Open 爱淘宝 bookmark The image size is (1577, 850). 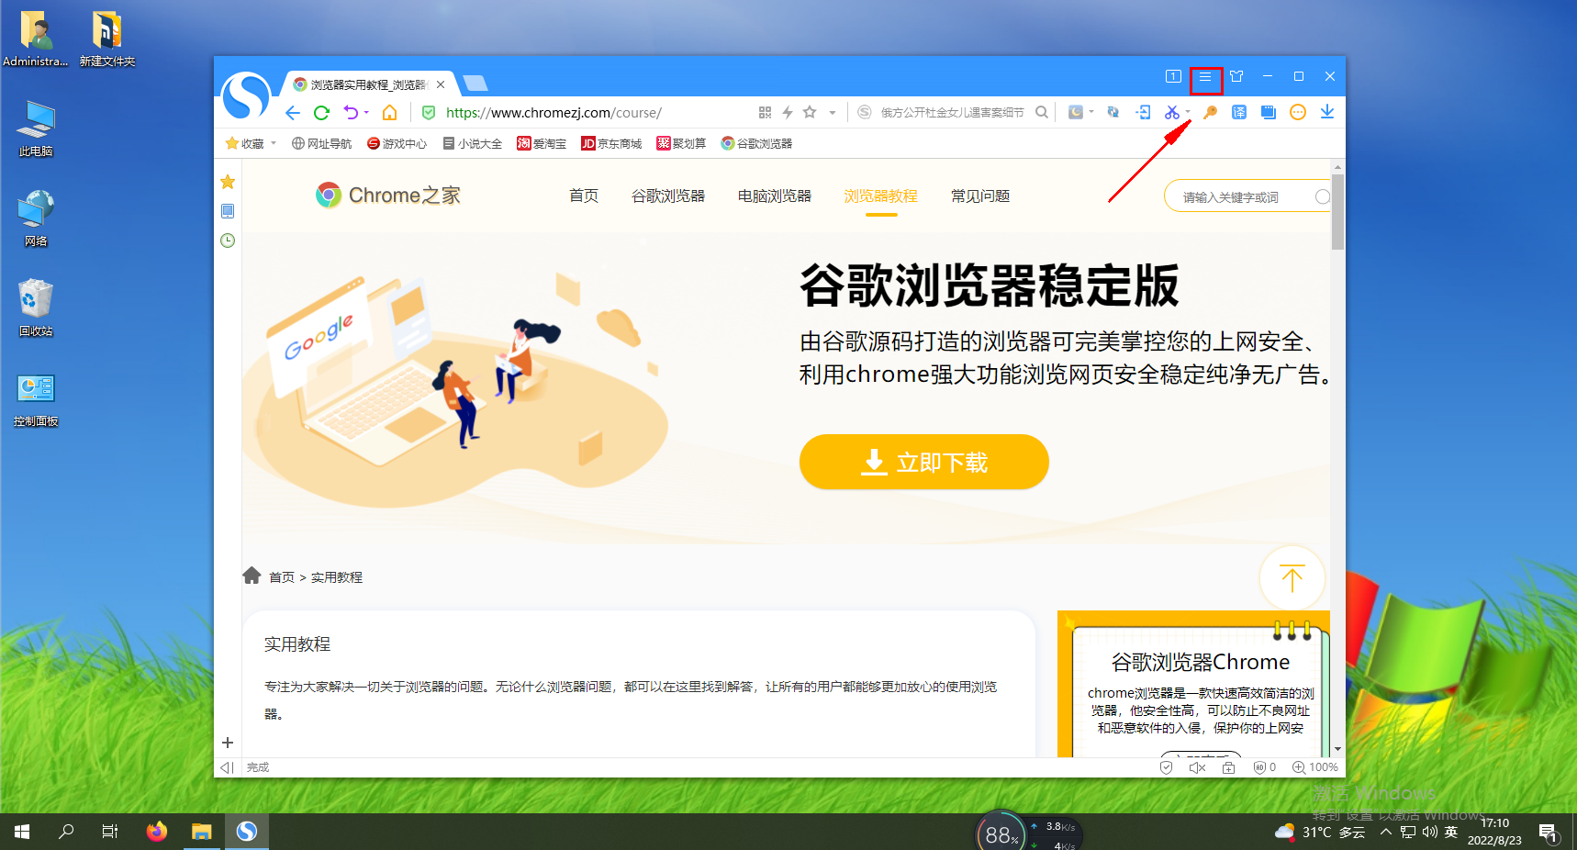coord(542,143)
